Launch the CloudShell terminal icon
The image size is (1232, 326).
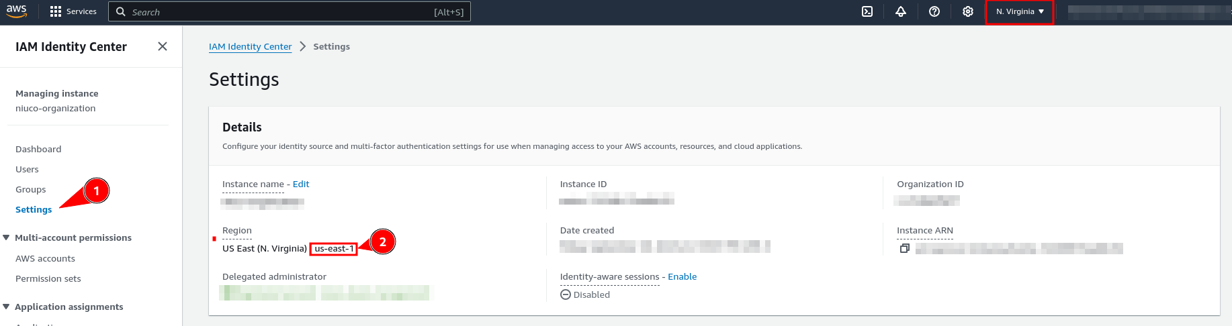[867, 11]
